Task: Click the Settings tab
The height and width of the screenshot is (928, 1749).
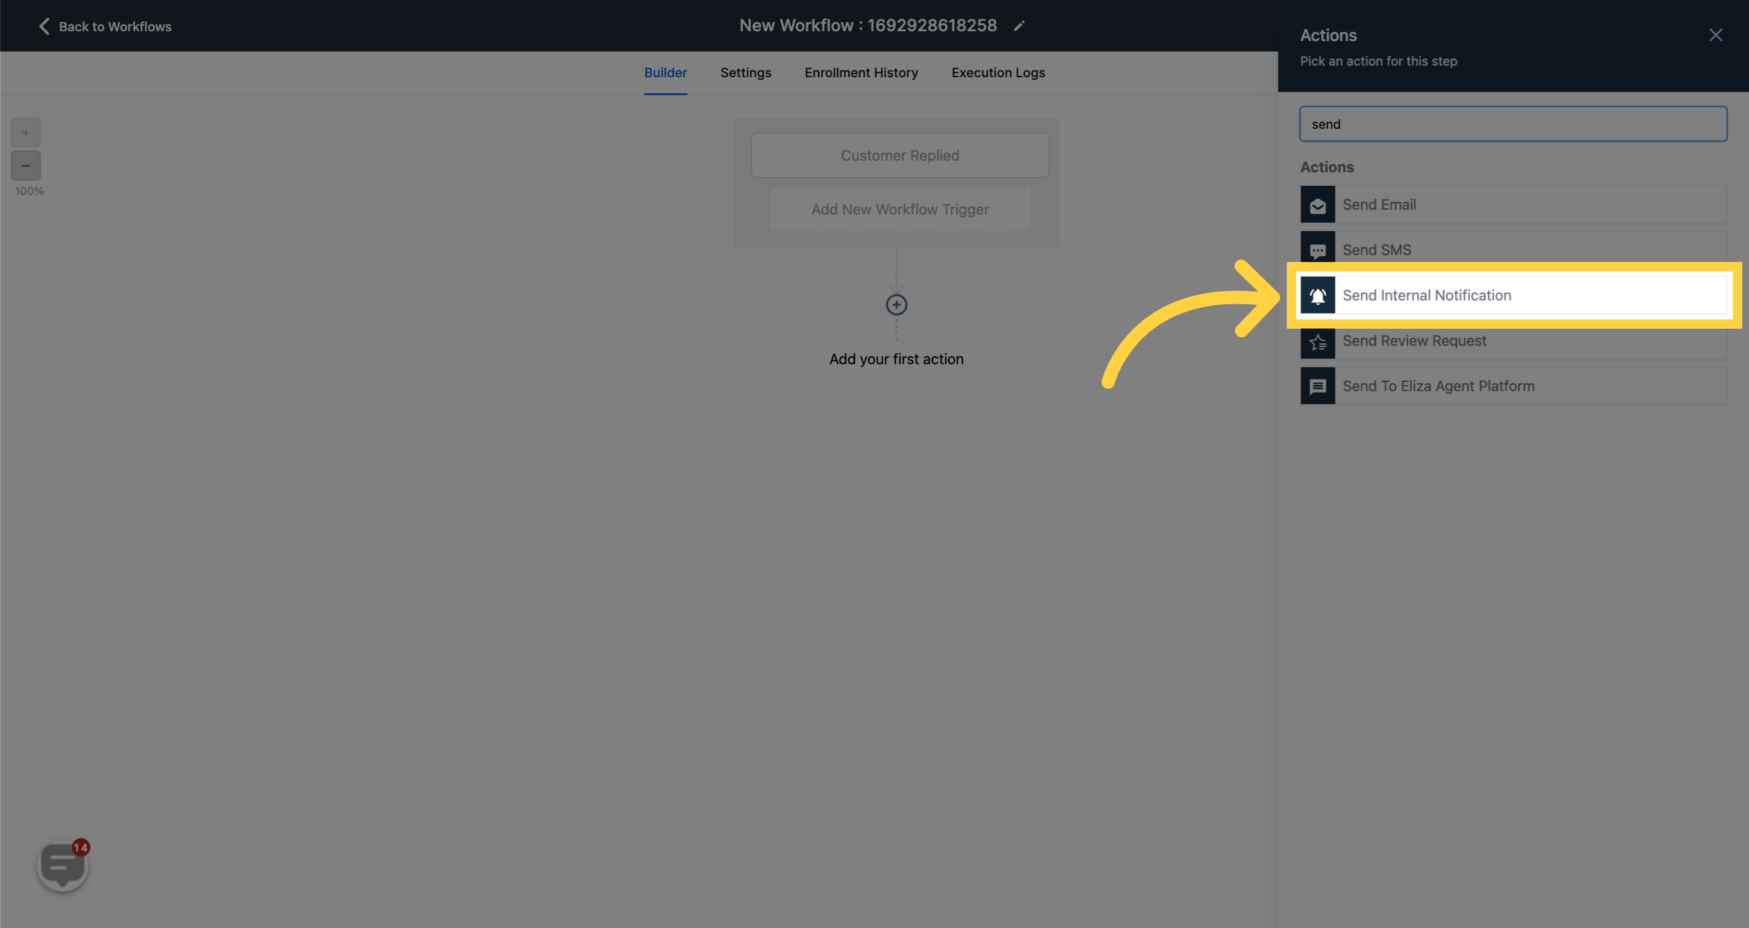Action: coord(746,73)
